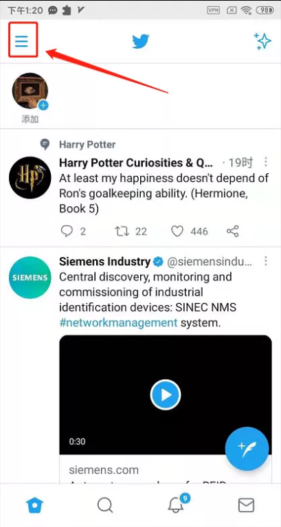Open the Harry Potter tweet options menu

[x=265, y=162]
